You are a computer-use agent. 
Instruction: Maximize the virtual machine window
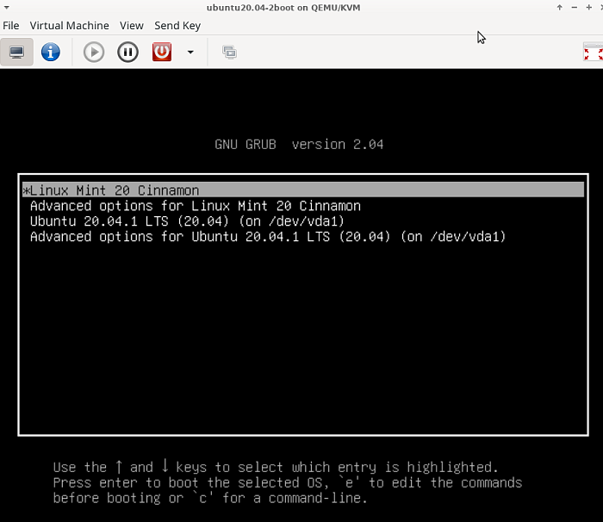click(x=588, y=7)
